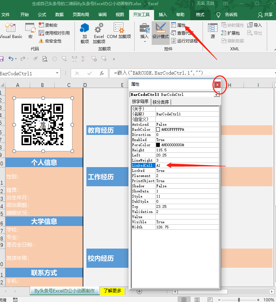The height and width of the screenshot is (302, 276).
Task: Click the BackColor white color swatch
Action: (158, 129)
